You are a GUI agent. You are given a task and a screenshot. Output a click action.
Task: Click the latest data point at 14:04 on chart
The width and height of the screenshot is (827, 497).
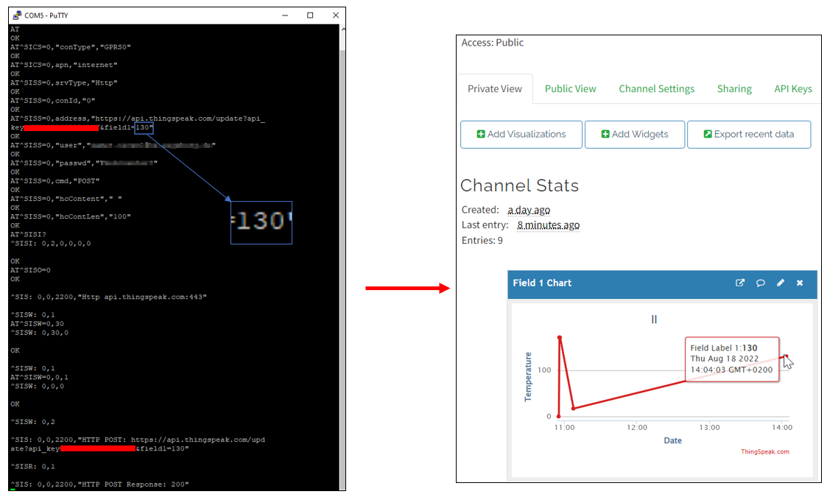coord(786,356)
